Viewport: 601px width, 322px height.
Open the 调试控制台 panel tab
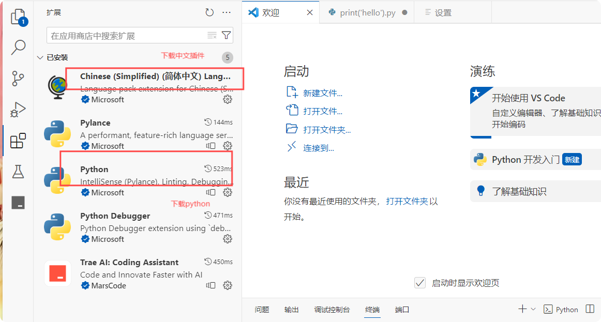click(x=332, y=310)
